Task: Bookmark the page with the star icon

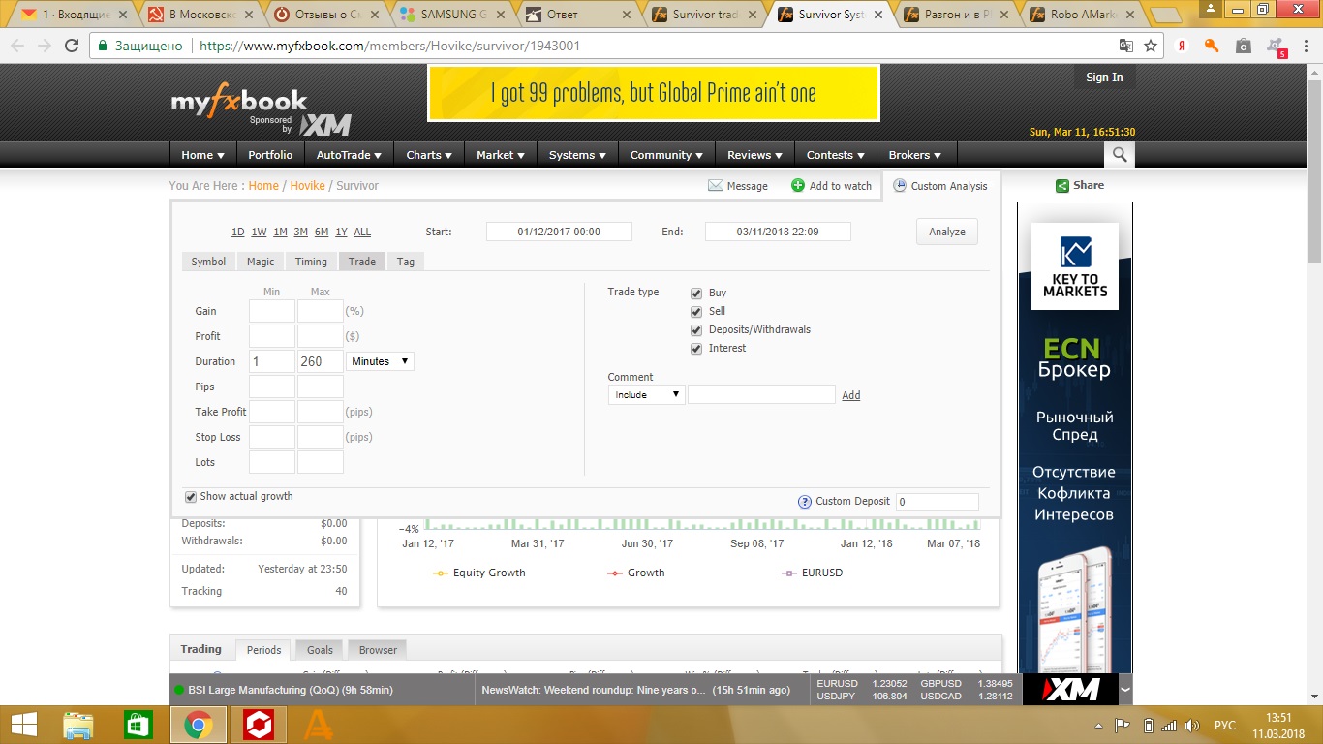Action: [x=1151, y=46]
